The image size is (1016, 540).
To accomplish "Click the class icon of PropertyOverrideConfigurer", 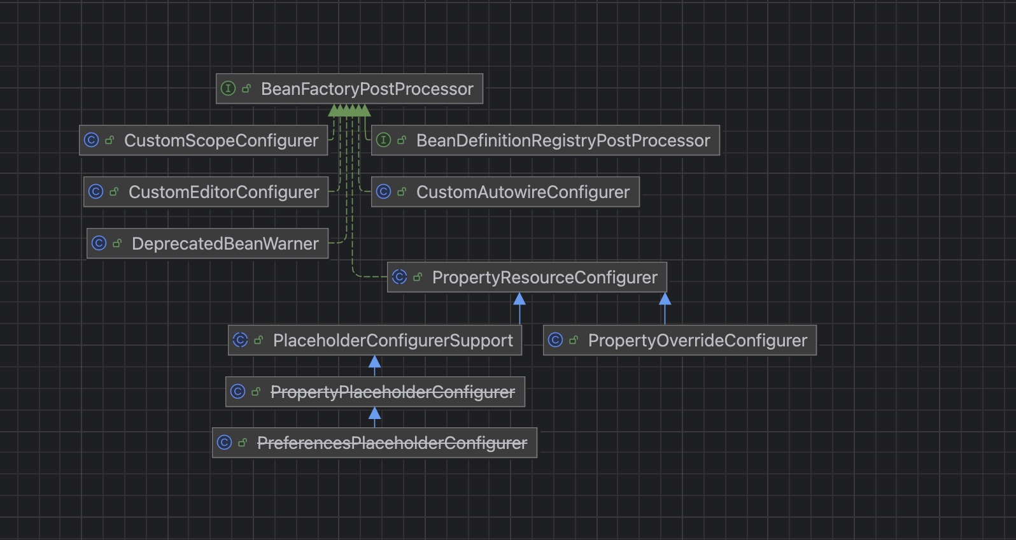I will tap(555, 340).
